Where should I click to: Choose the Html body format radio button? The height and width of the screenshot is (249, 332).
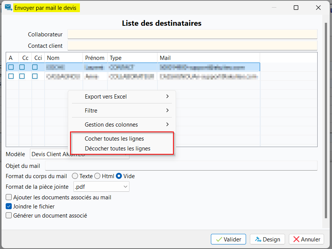point(97,176)
